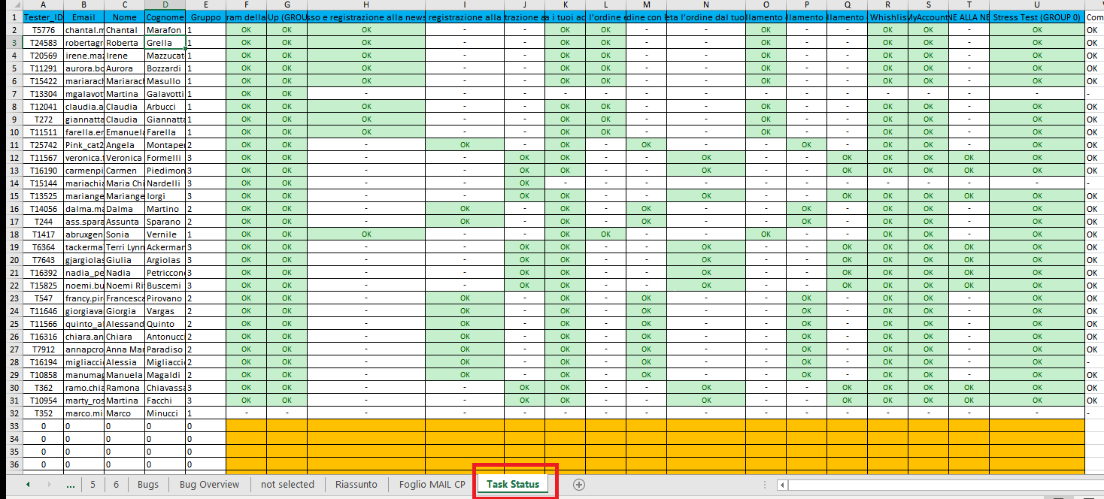Select the surname cell Pirovano
The height and width of the screenshot is (499, 1104).
tap(165, 298)
